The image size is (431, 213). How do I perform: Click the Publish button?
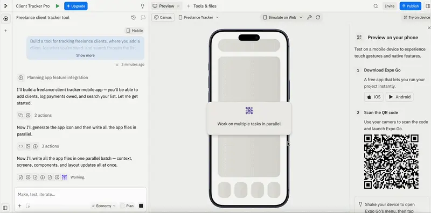coord(411,6)
